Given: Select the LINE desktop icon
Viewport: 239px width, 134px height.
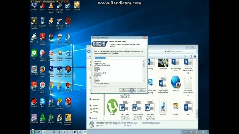Looking at the screenshot, I should point(34,54).
